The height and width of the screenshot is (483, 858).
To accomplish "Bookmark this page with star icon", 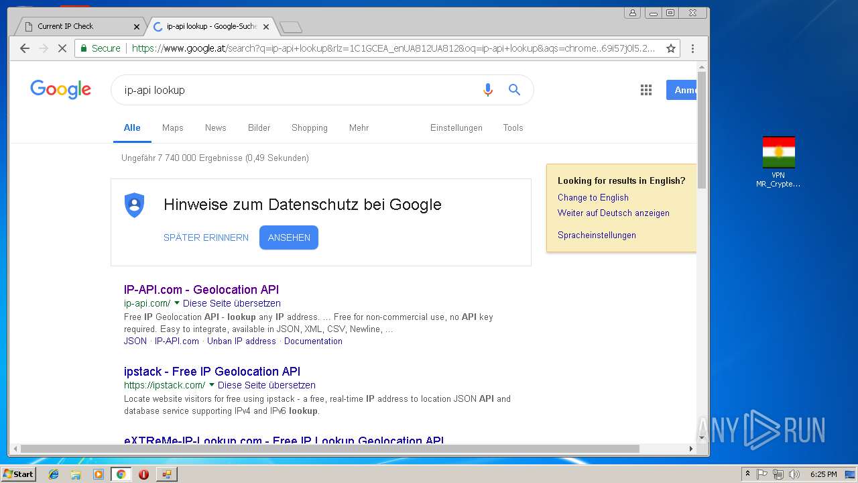I will (x=670, y=48).
